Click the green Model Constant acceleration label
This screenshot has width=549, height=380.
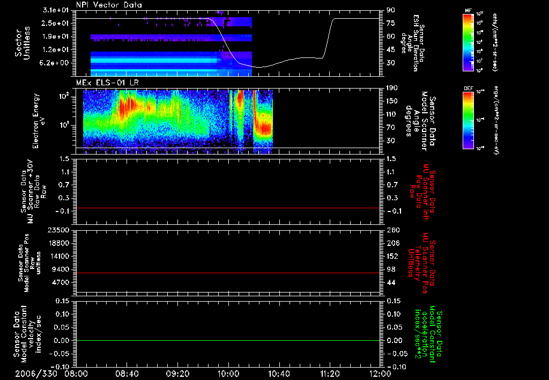429,334
